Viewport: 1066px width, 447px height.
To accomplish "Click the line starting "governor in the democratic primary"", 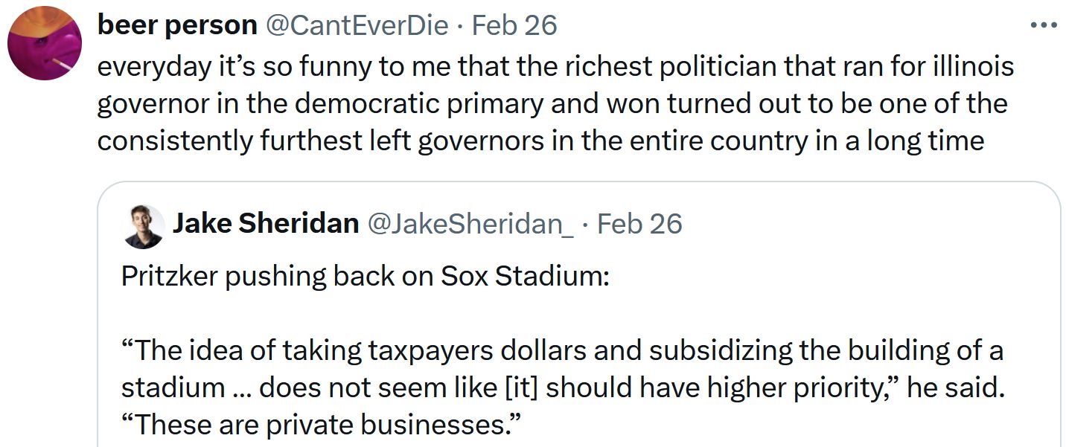I will point(552,103).
